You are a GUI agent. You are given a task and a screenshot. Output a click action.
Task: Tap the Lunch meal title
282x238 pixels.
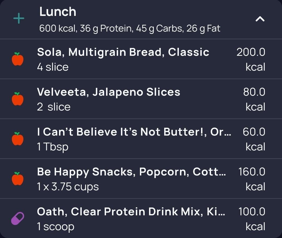point(58,12)
